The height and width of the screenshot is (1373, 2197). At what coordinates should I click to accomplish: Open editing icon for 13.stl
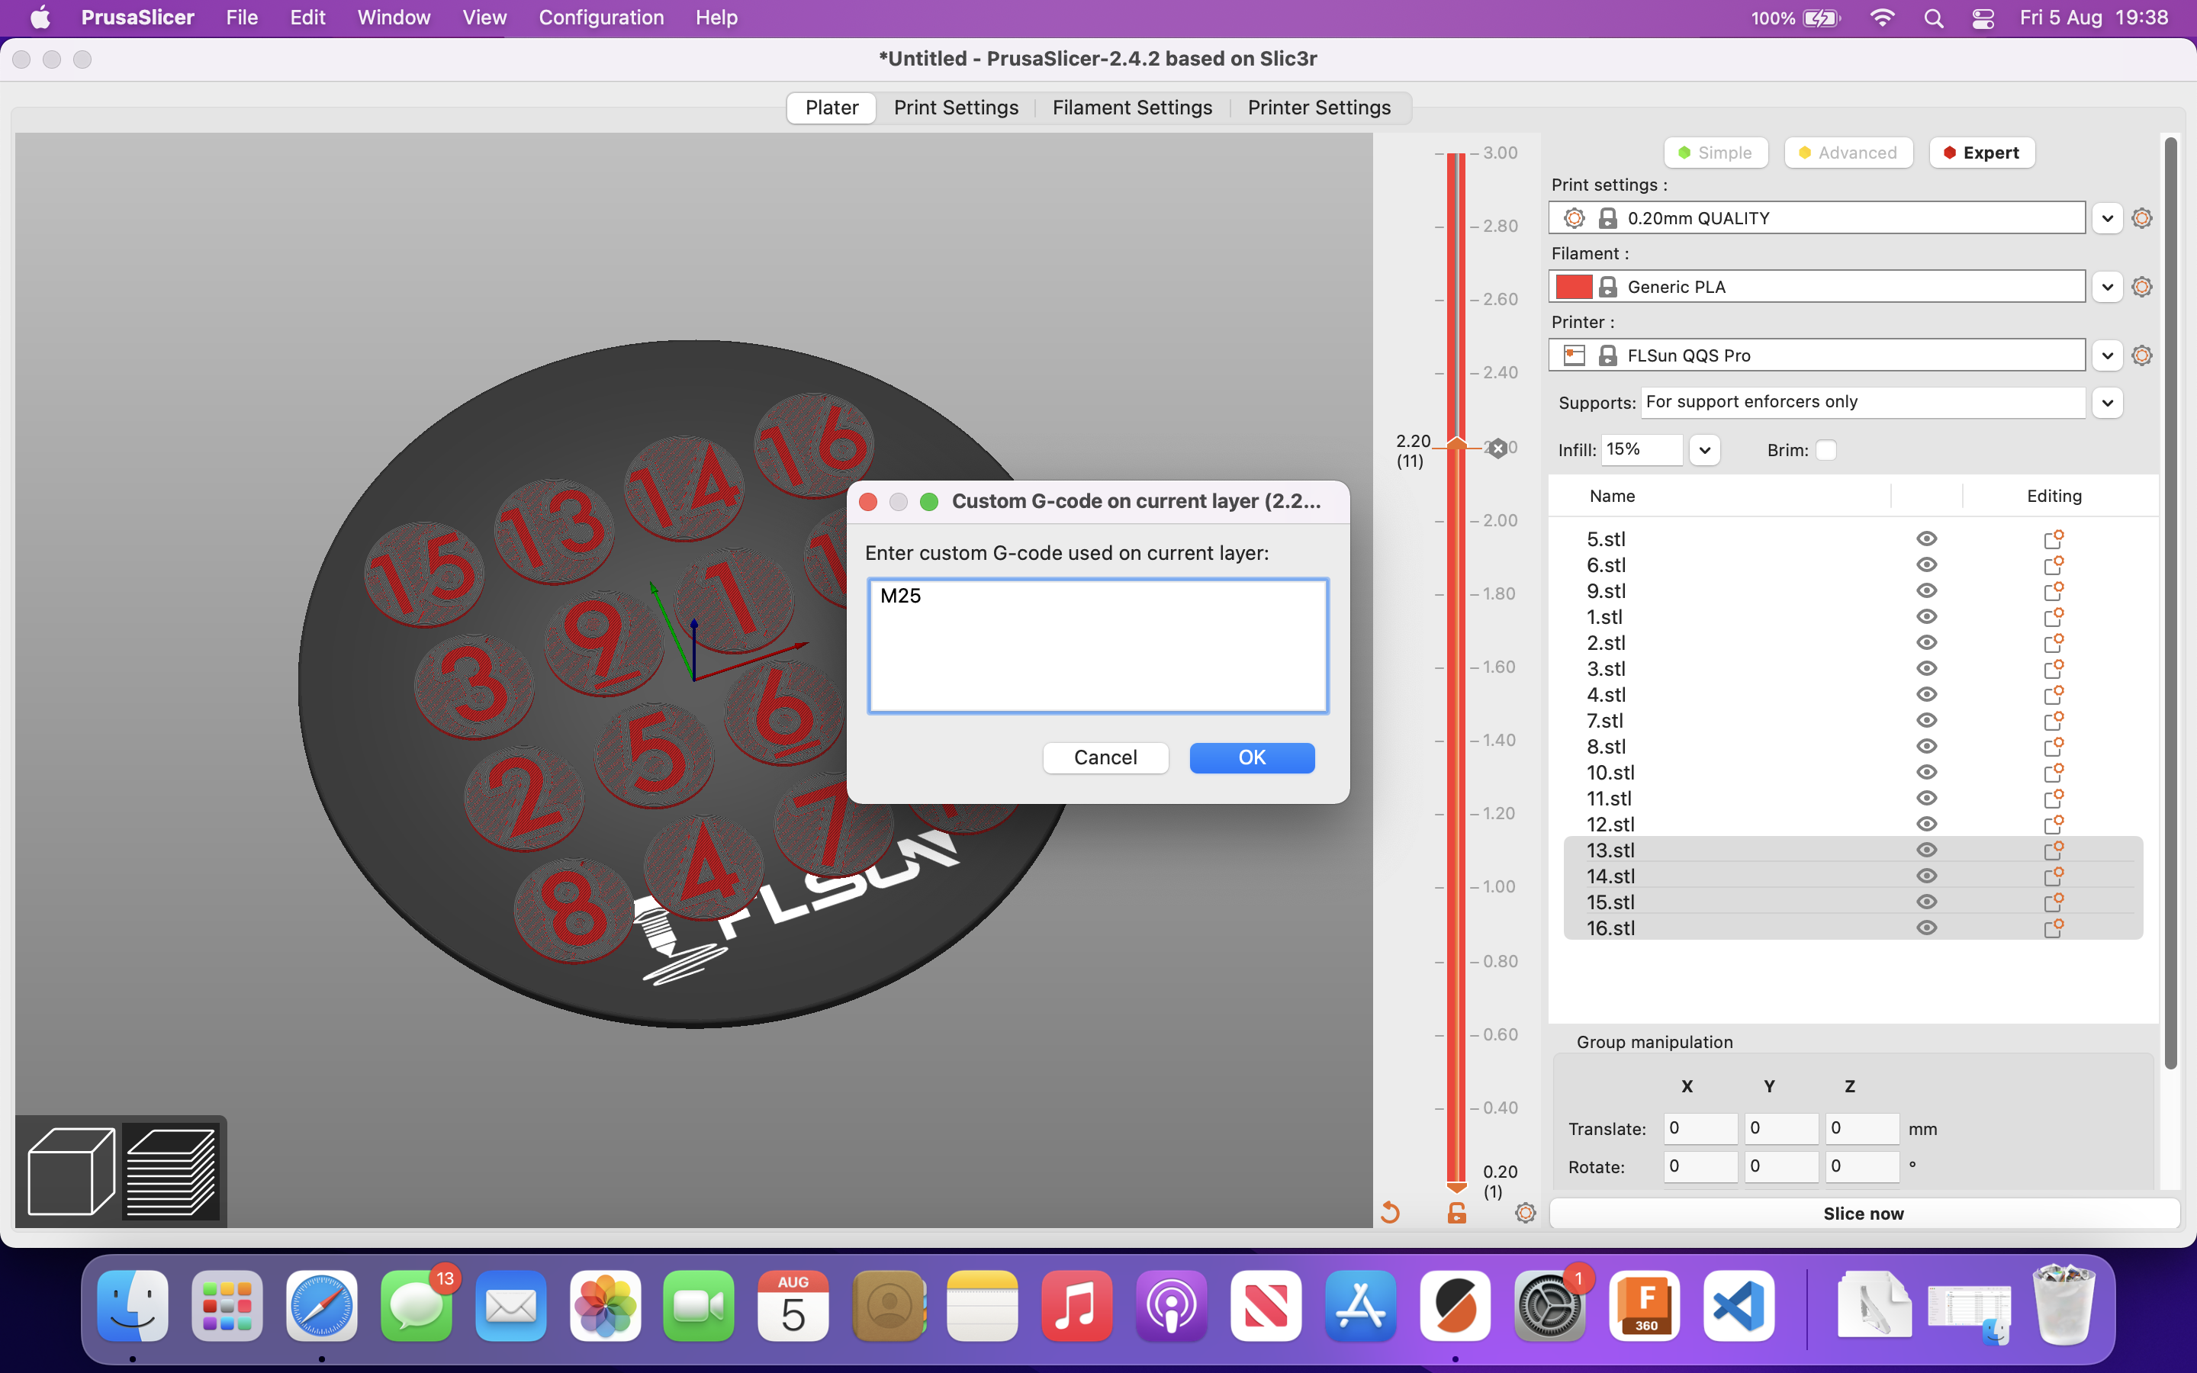[2053, 850]
